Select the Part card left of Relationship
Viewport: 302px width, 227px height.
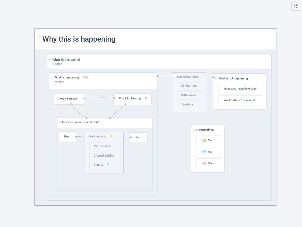click(67, 137)
